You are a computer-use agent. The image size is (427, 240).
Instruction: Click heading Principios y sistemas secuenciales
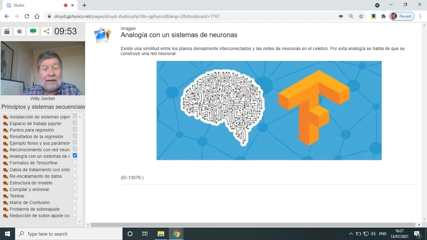pyautogui.click(x=43, y=107)
